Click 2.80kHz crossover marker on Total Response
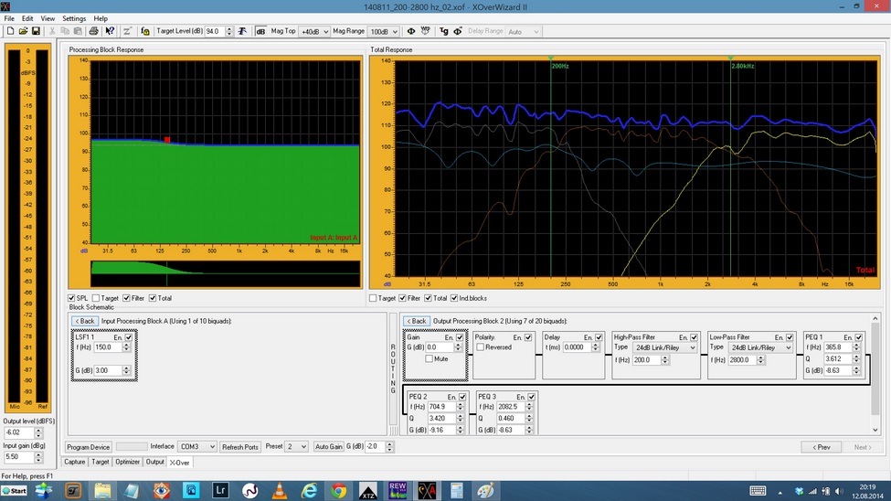The height and width of the screenshot is (501, 891). point(731,58)
